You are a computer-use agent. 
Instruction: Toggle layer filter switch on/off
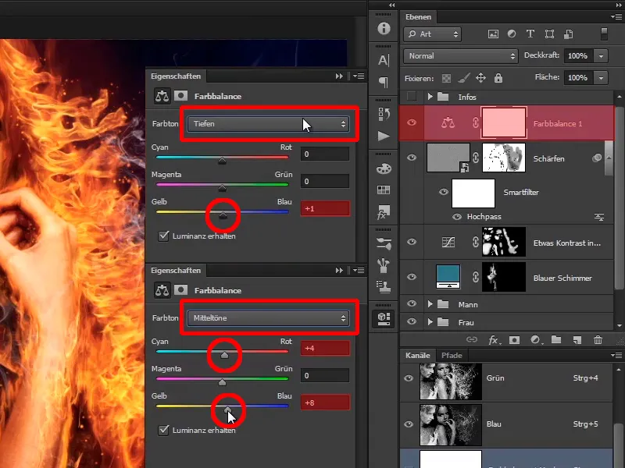pos(604,34)
